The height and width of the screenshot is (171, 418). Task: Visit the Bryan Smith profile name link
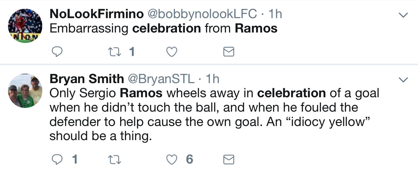pos(87,79)
